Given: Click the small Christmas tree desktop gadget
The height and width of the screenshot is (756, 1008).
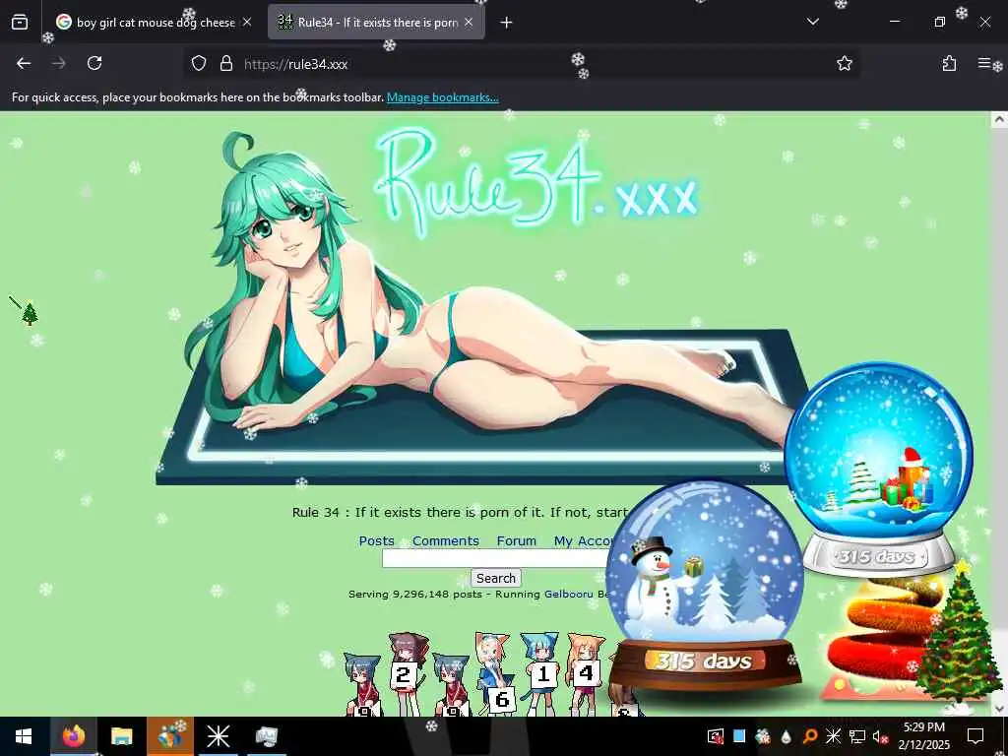Looking at the screenshot, I should (30, 314).
